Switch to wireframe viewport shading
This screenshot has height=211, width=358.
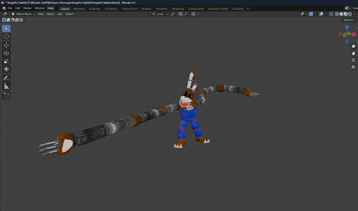click(337, 14)
